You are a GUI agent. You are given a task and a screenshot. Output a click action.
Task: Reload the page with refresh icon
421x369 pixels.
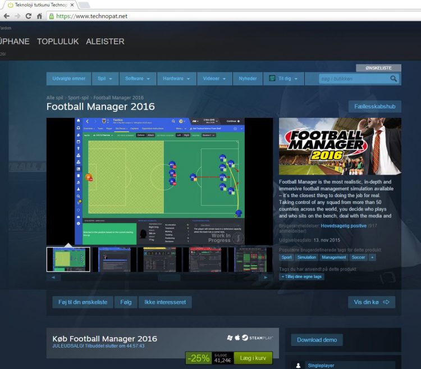[28, 16]
